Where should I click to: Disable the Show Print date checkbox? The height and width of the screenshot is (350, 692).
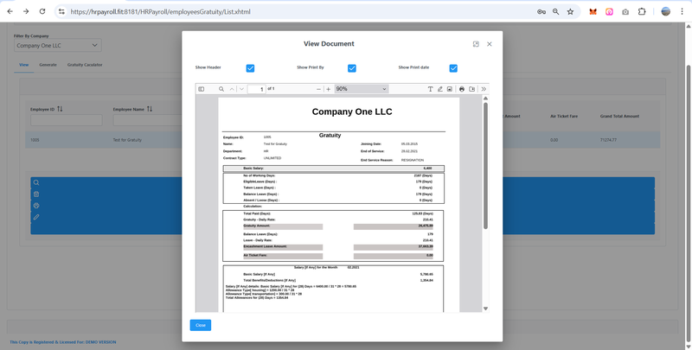point(453,67)
